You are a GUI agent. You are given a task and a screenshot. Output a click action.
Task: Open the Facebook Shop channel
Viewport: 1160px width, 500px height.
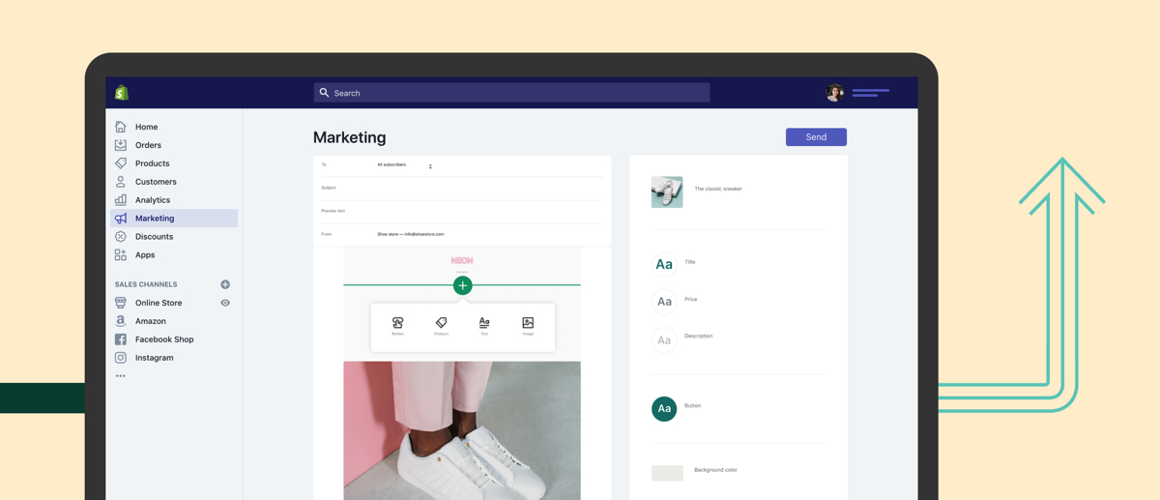click(164, 339)
